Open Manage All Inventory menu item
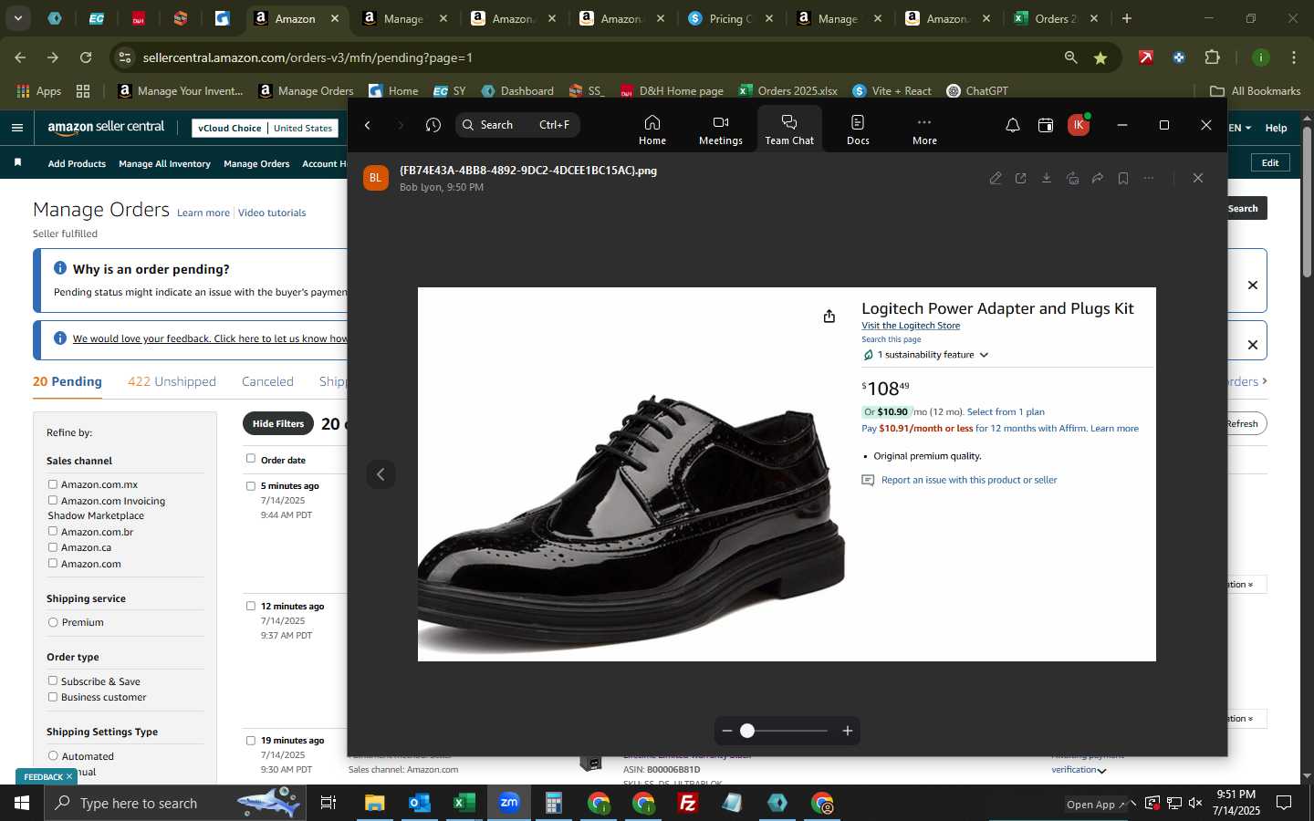The image size is (1314, 821). pos(164,164)
